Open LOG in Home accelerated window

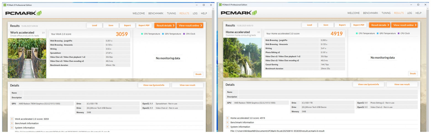point(410,13)
